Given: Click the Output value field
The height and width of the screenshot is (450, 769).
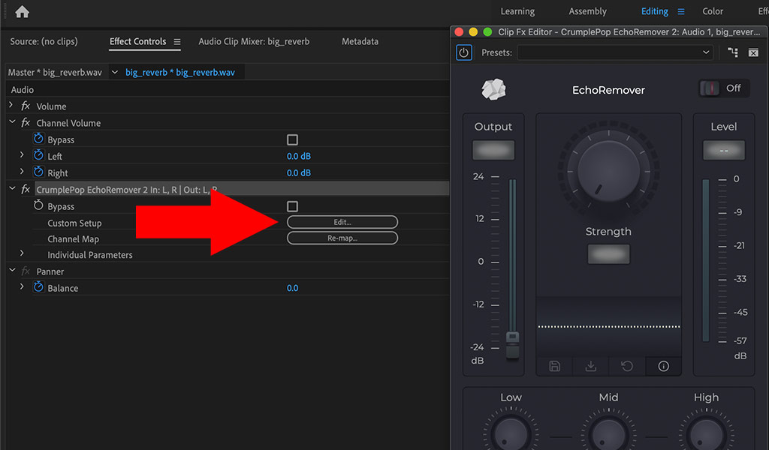Looking at the screenshot, I should point(493,150).
